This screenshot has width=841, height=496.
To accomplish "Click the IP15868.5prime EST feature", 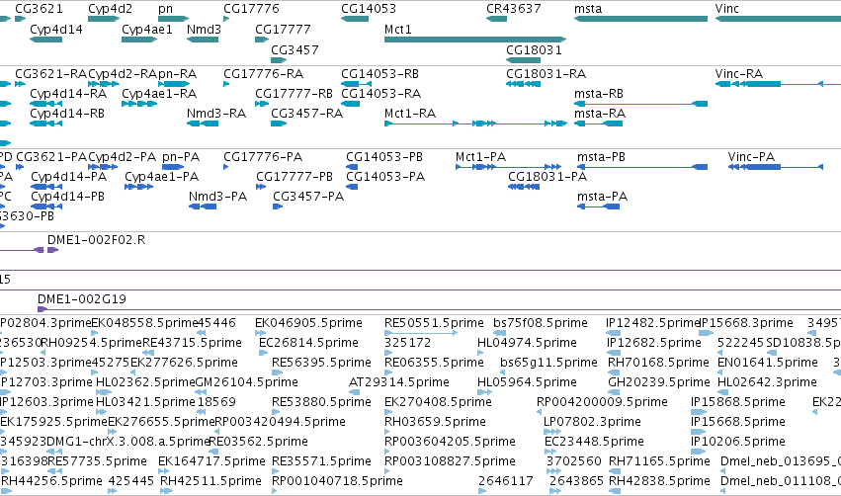I will point(699,412).
